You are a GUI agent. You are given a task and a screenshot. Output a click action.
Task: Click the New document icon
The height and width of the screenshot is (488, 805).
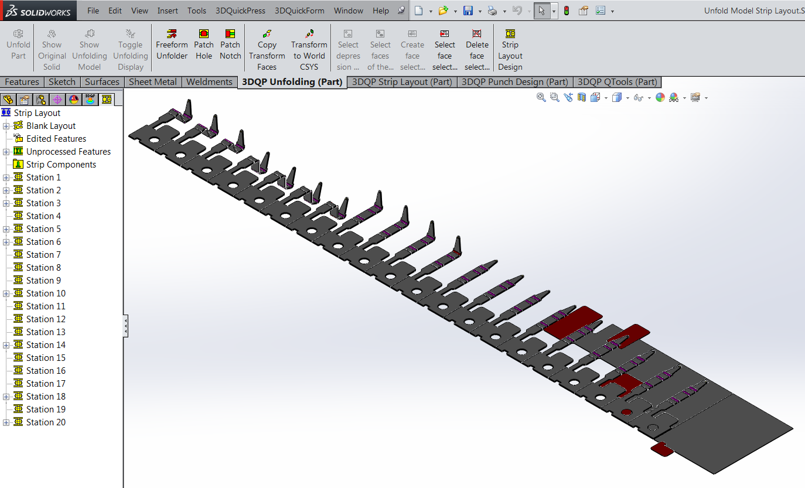418,11
